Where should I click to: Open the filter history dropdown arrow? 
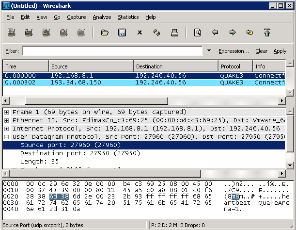coord(209,51)
